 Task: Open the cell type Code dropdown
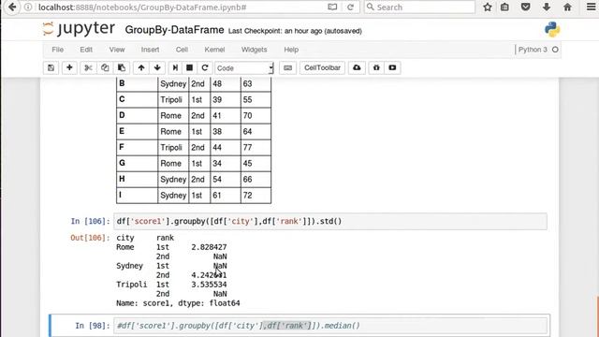pos(244,68)
